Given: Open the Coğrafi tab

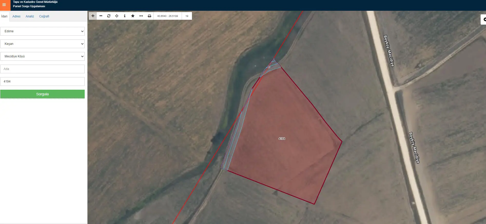Looking at the screenshot, I should (44, 16).
